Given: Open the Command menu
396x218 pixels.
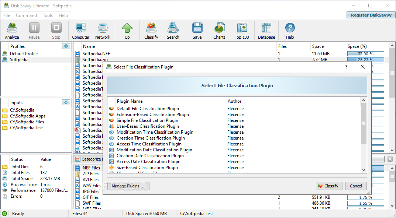Looking at the screenshot, I should click(26, 15).
